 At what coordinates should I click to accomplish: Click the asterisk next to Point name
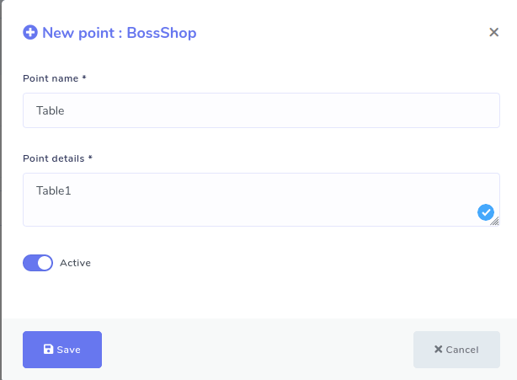click(84, 78)
